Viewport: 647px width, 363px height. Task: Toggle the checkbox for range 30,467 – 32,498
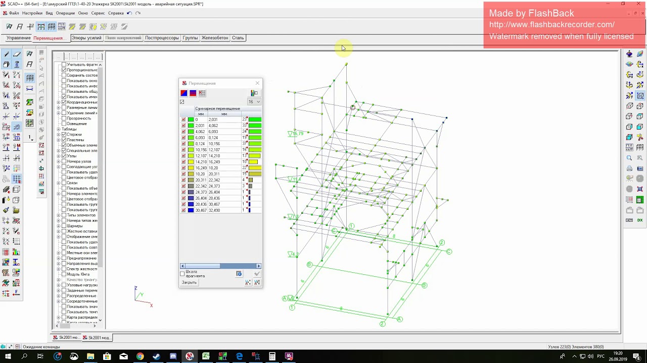coord(183,210)
